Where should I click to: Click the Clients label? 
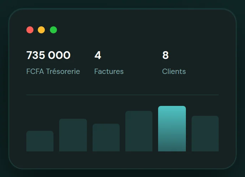coord(174,71)
